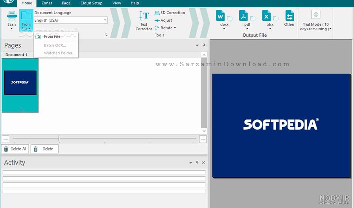Screen dimensions: 354x208
Task: Export to xlsx output file
Action: (266, 16)
